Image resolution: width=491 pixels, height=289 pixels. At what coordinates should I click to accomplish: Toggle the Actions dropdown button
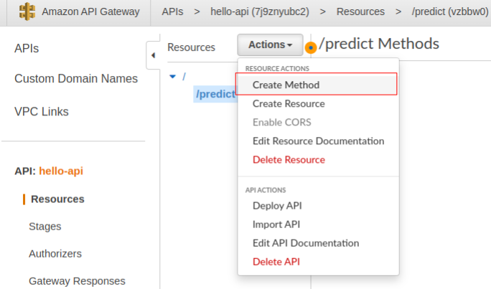pyautogui.click(x=270, y=44)
